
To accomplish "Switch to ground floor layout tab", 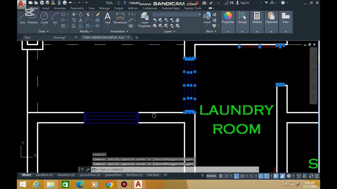I will click(x=113, y=175).
